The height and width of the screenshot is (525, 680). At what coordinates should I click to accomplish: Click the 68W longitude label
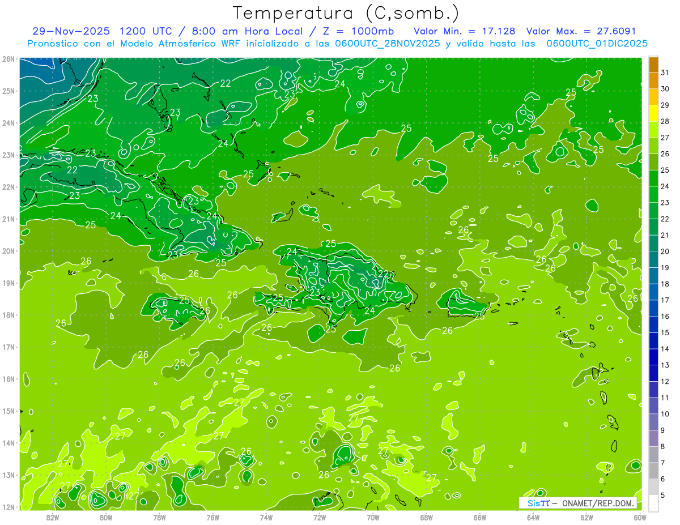pyautogui.click(x=426, y=518)
